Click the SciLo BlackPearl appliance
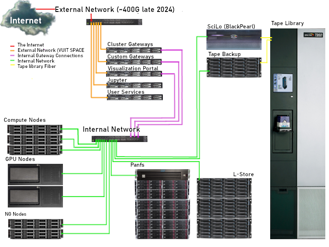This screenshot has height=247, width=329. [233, 39]
